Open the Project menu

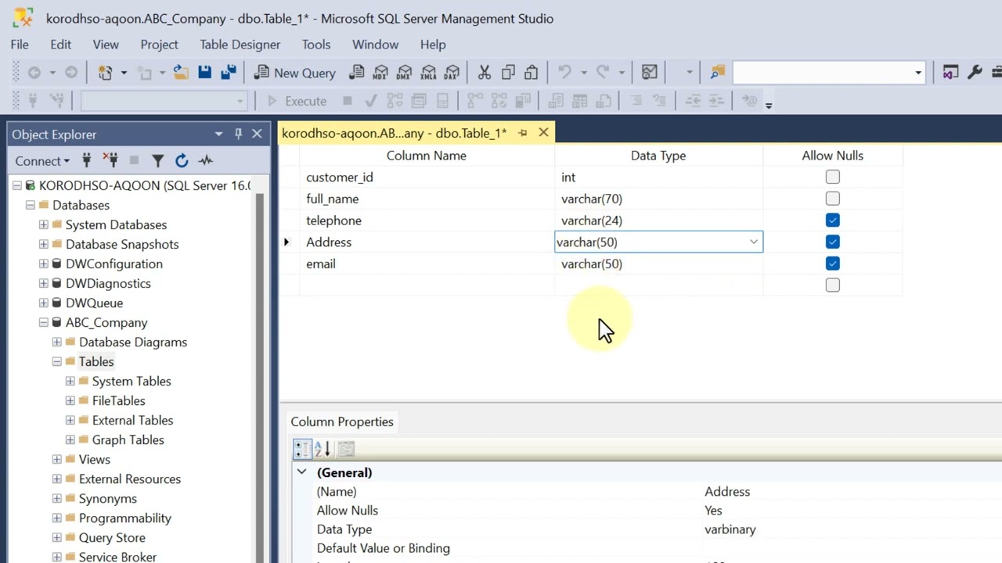coord(159,45)
